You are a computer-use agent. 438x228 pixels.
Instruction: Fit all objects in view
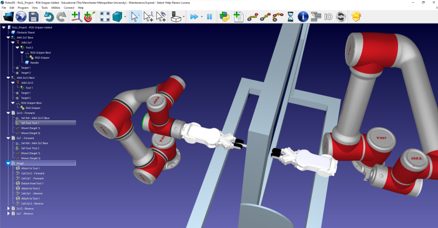105,17
